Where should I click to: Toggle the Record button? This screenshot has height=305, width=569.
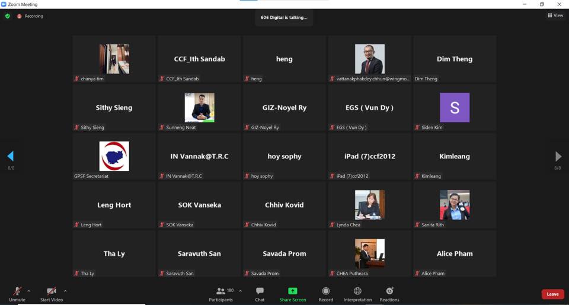(325, 293)
